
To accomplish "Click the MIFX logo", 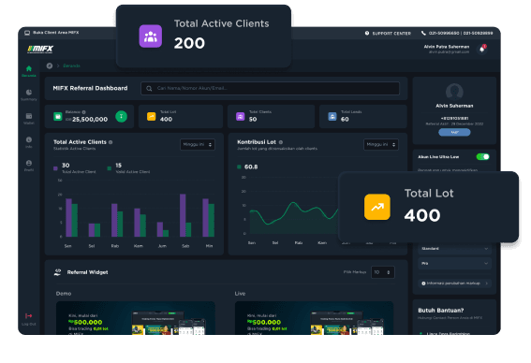I will (40, 50).
